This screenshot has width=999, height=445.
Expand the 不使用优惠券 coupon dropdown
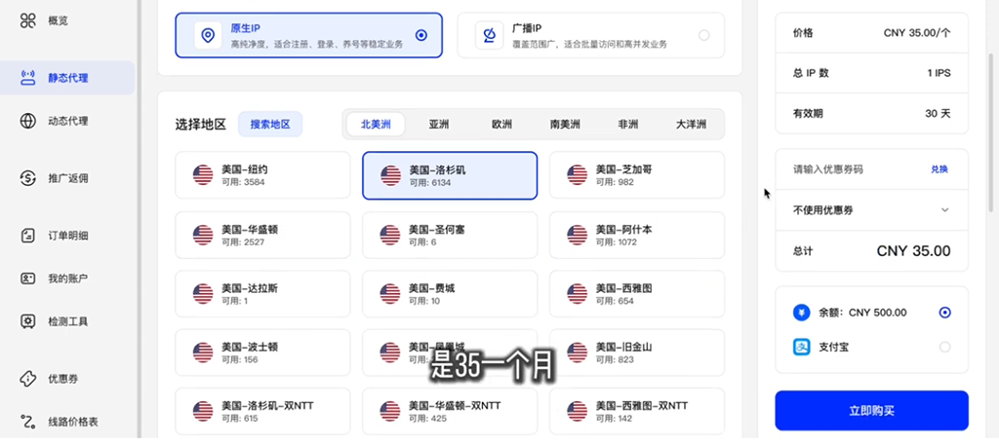point(871,209)
